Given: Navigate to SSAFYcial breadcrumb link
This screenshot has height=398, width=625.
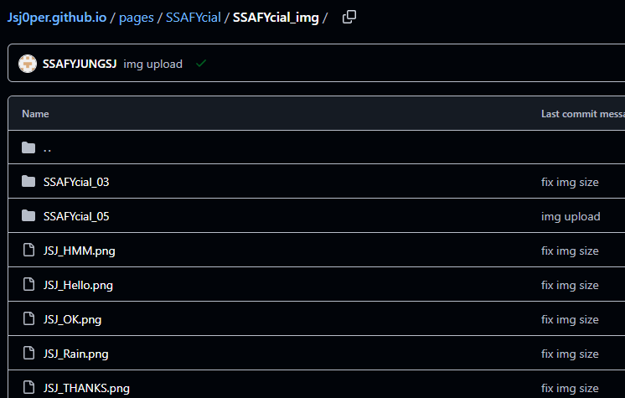Looking at the screenshot, I should click(194, 18).
